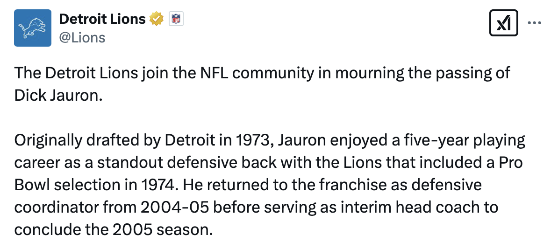The height and width of the screenshot is (249, 558).
Task: Click the Detroit Lions display name
Action: coord(102,19)
